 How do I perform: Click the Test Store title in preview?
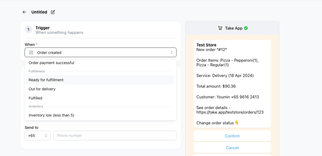click(206, 45)
